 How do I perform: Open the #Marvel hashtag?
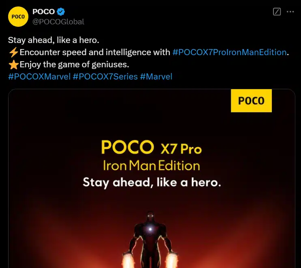pos(156,77)
